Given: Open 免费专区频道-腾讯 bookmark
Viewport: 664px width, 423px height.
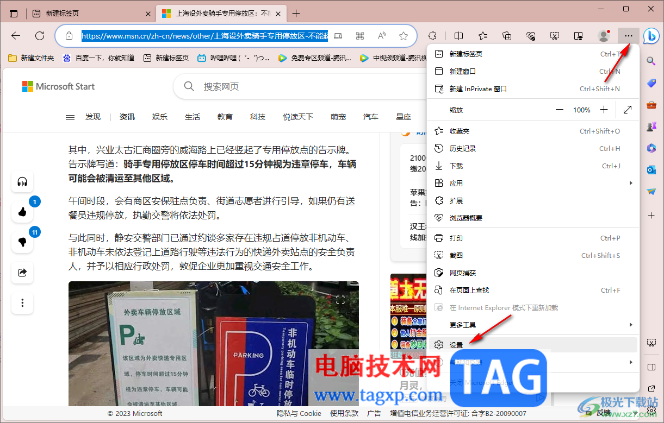Looking at the screenshot, I should coord(315,58).
